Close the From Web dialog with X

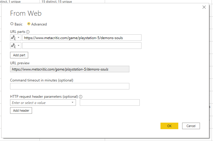coord(204,7)
